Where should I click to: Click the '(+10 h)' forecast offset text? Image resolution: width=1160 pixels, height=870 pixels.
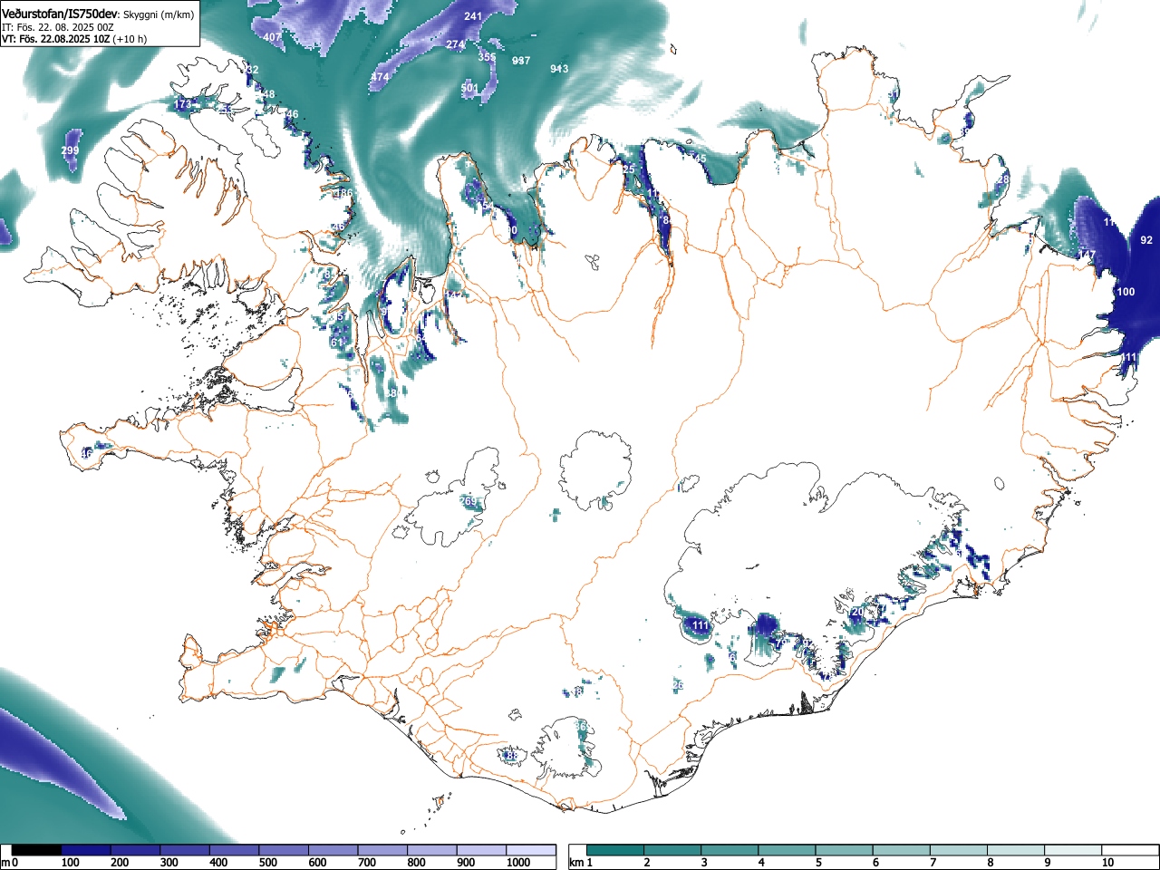pos(130,39)
